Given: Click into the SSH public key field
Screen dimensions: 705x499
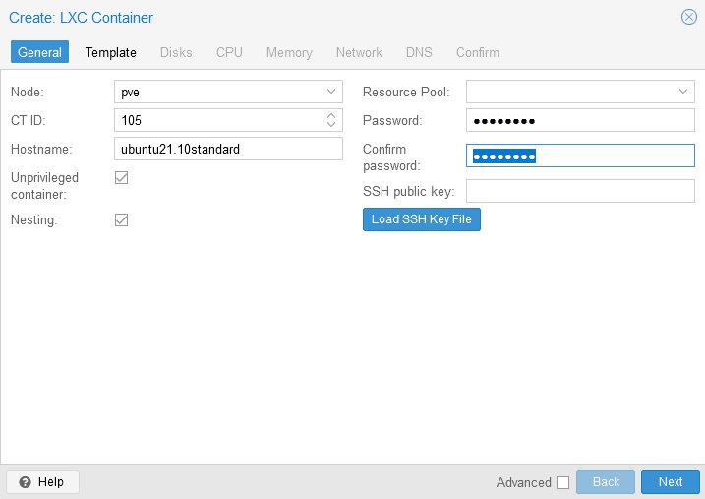Looking at the screenshot, I should click(580, 191).
